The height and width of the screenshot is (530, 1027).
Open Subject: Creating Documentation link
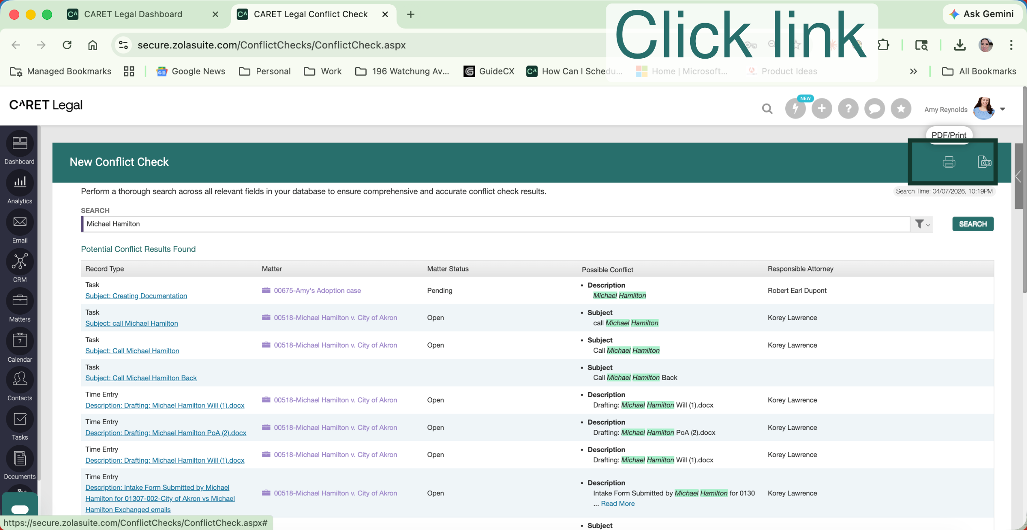coord(136,296)
